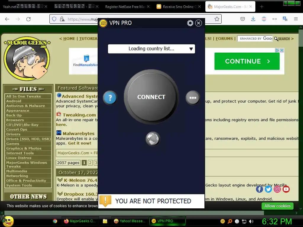Switch to Receive Sms Online tab
303x227 pixels.
click(179, 7)
